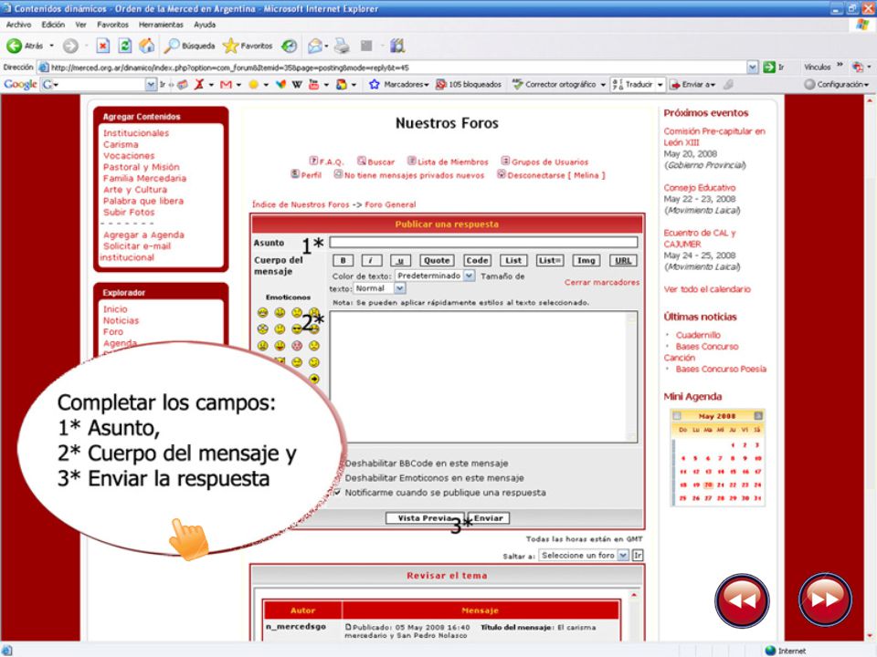Click the YouTube toolbar icon
The width and height of the screenshot is (877, 657).
tap(313, 84)
